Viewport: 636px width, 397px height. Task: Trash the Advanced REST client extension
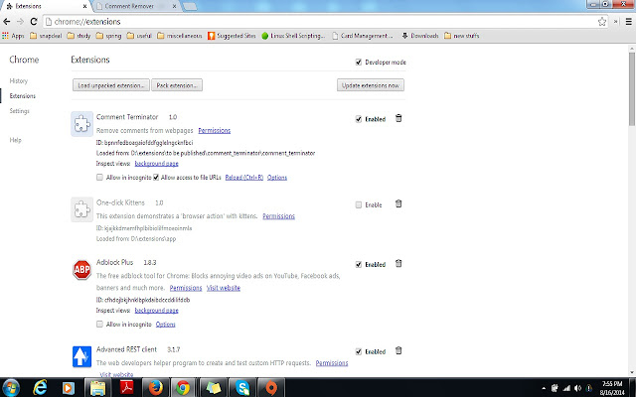pyautogui.click(x=398, y=350)
